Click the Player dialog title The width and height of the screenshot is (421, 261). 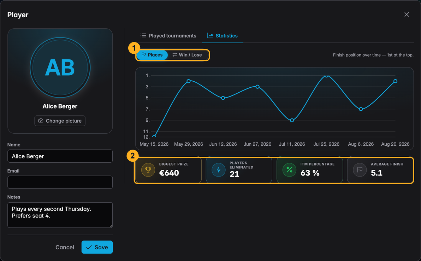pos(18,15)
